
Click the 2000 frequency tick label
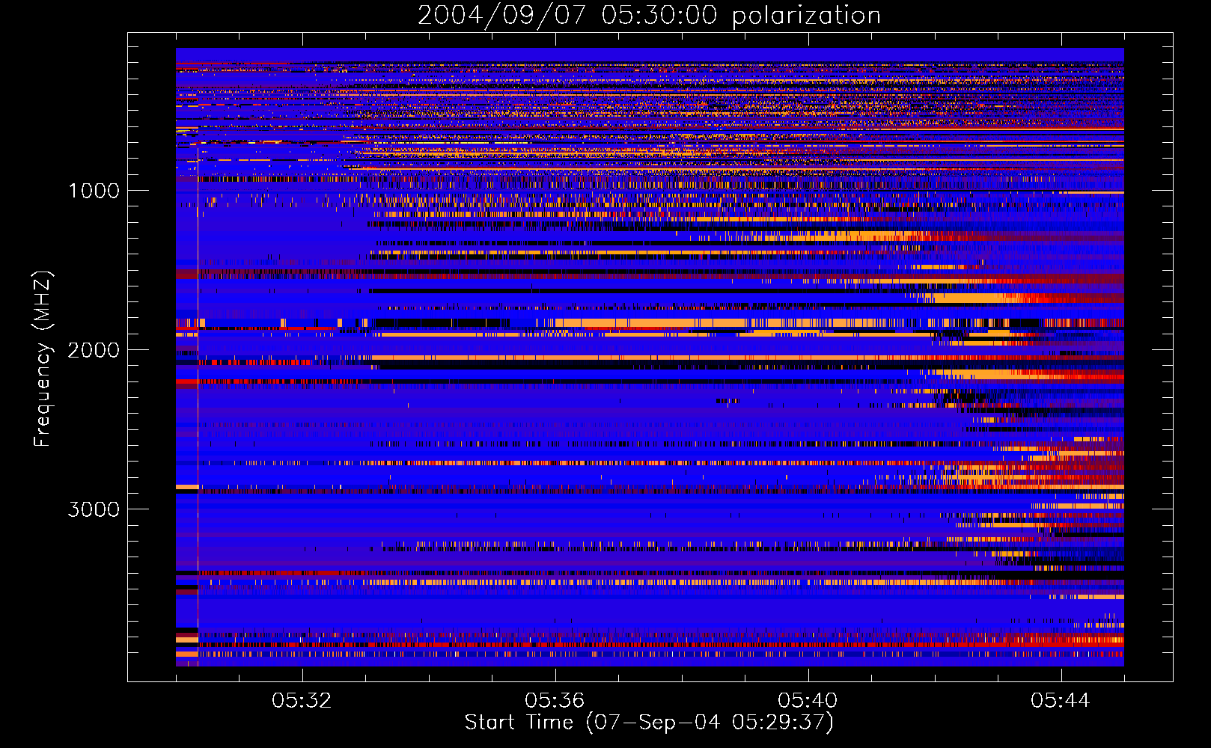pos(94,350)
